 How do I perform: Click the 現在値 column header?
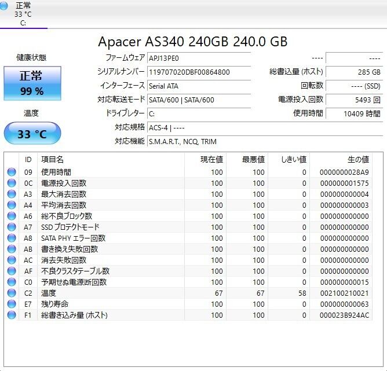(205, 160)
